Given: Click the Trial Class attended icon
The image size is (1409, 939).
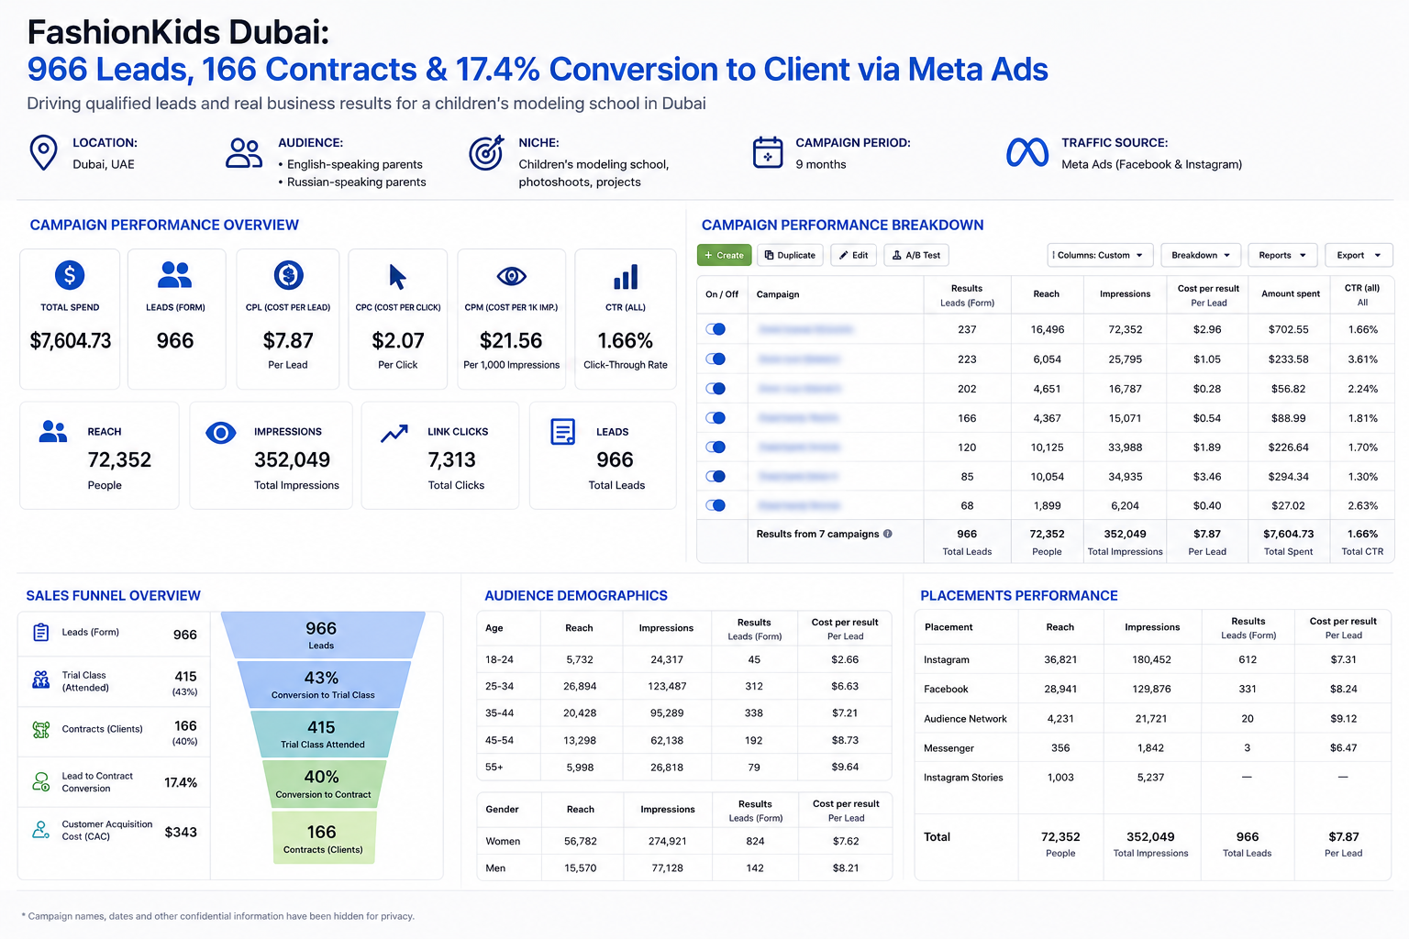Looking at the screenshot, I should pyautogui.click(x=40, y=680).
